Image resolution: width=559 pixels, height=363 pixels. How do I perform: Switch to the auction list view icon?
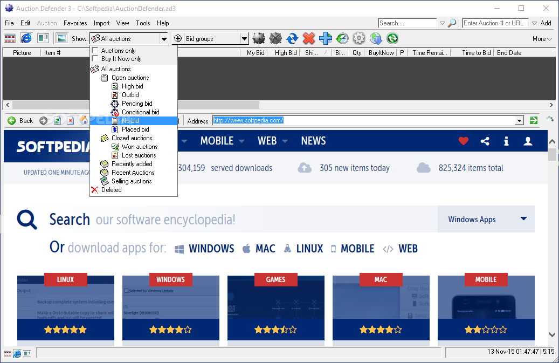(x=10, y=38)
